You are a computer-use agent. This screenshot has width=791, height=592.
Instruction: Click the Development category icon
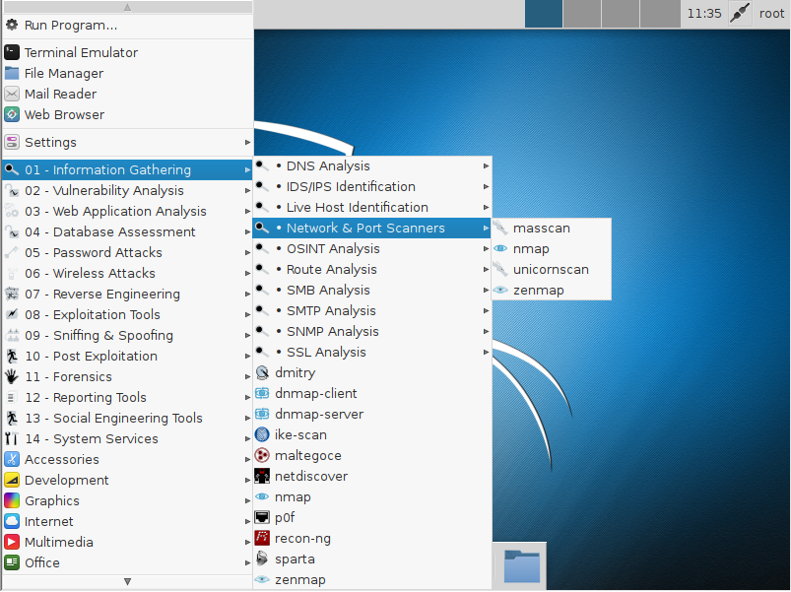(12, 480)
